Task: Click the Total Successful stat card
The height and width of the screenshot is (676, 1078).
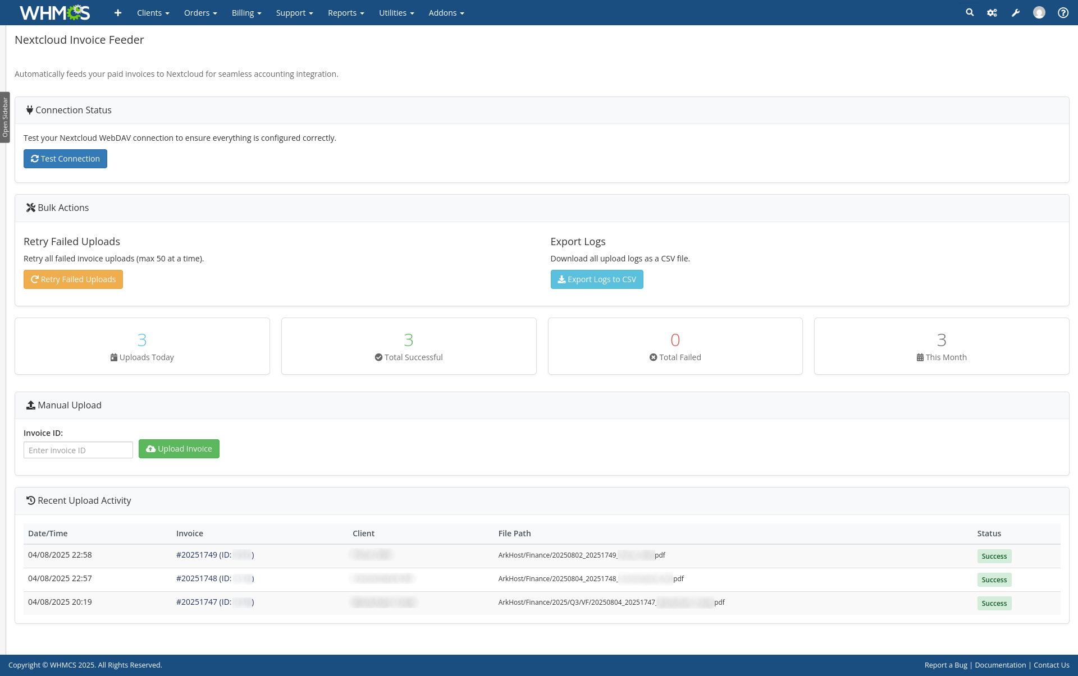Action: click(409, 346)
